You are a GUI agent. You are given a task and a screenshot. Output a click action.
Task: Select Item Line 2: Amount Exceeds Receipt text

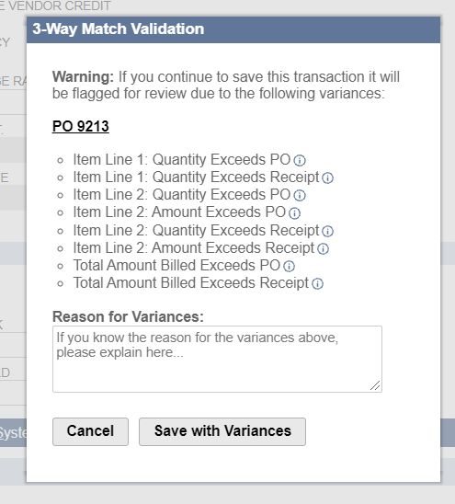pyautogui.click(x=194, y=247)
